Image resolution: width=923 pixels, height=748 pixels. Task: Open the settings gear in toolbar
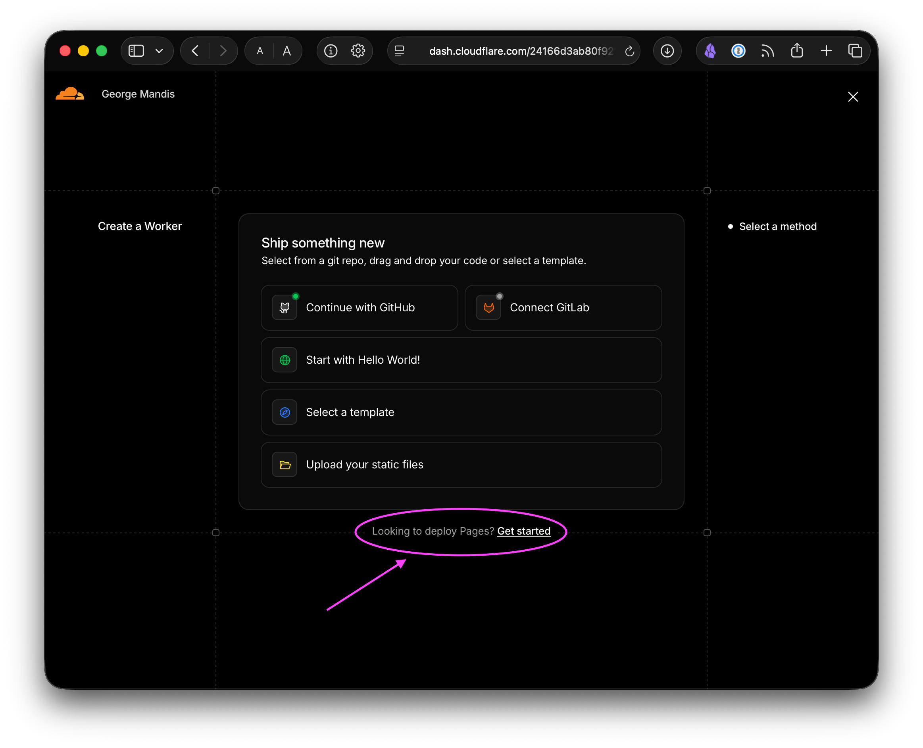(358, 51)
